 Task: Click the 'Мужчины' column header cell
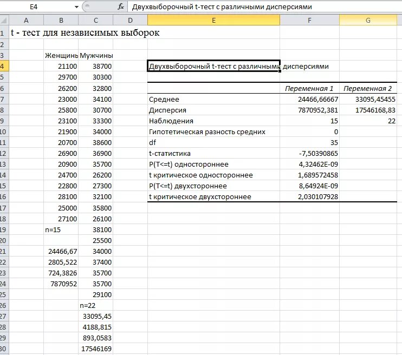click(96, 55)
